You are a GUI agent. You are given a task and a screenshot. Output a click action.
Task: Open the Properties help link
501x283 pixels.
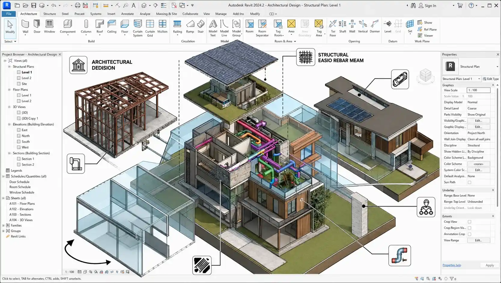(x=451, y=265)
